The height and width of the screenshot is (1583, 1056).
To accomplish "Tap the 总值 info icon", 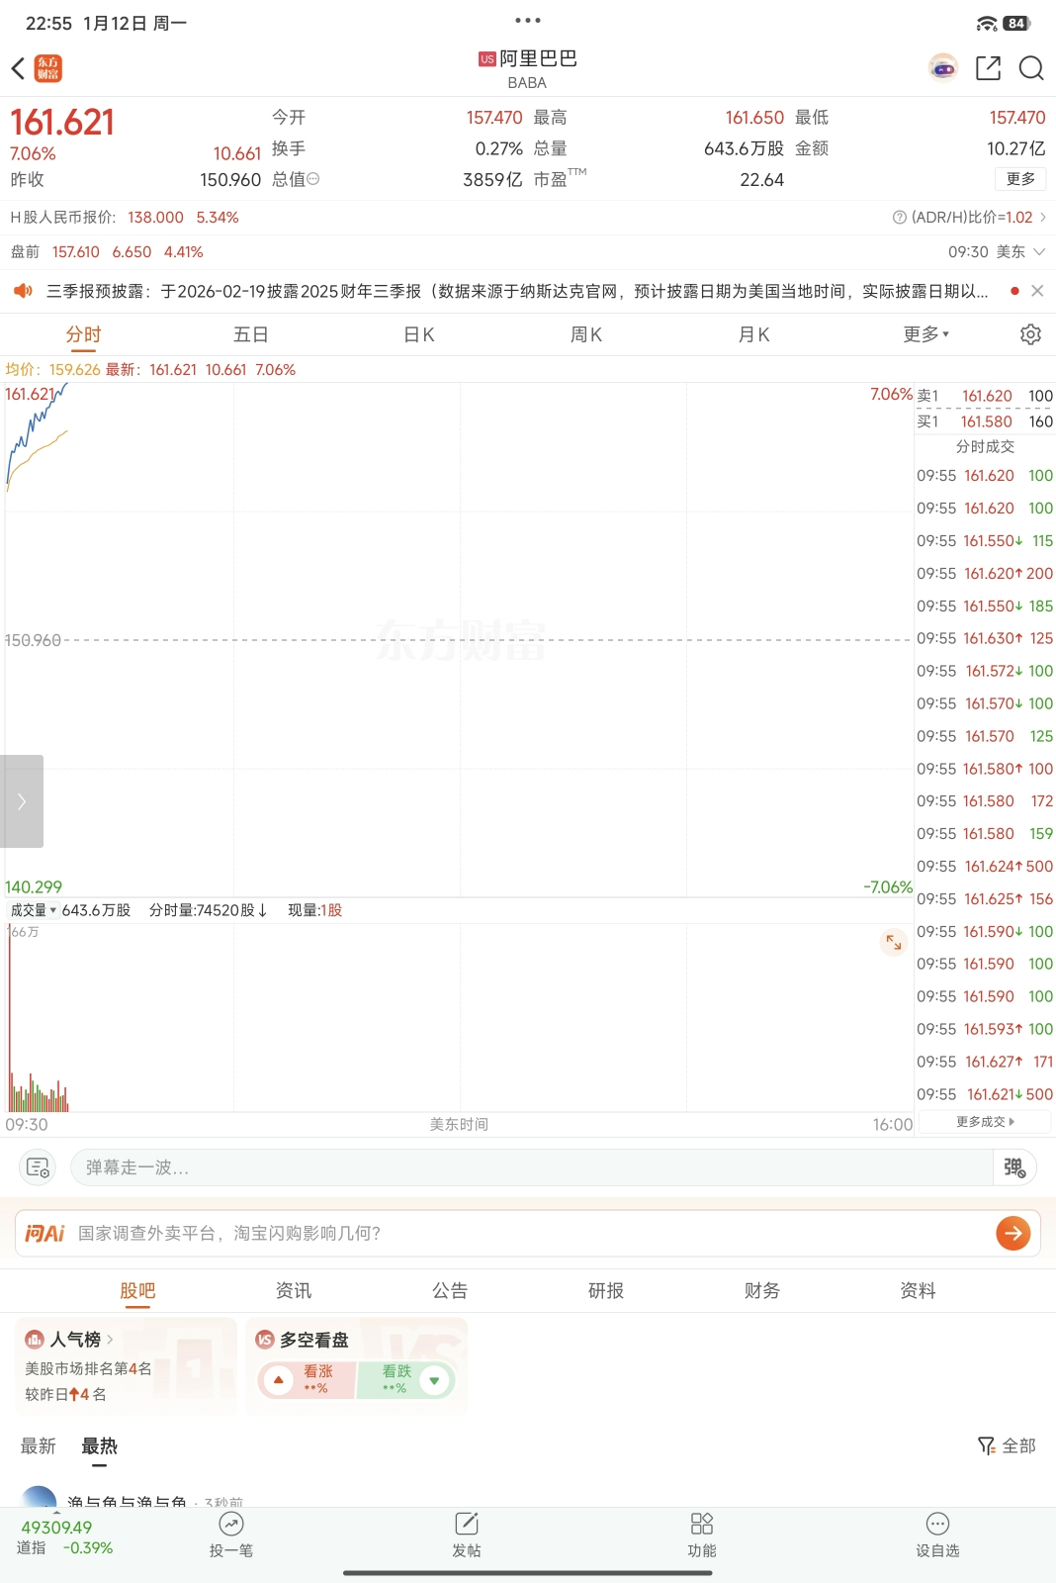I will (x=313, y=179).
